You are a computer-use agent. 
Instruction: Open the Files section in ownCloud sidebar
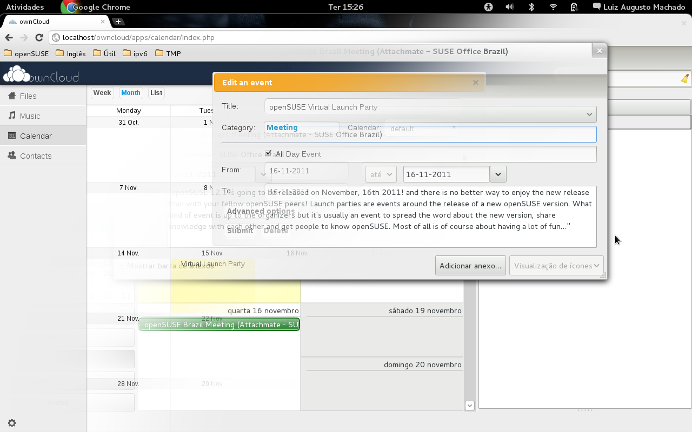point(25,96)
